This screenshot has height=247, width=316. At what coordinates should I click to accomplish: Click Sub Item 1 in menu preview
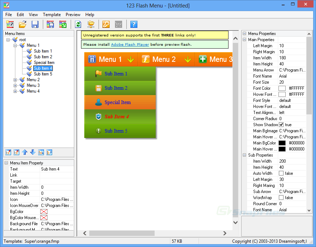coord(120,74)
